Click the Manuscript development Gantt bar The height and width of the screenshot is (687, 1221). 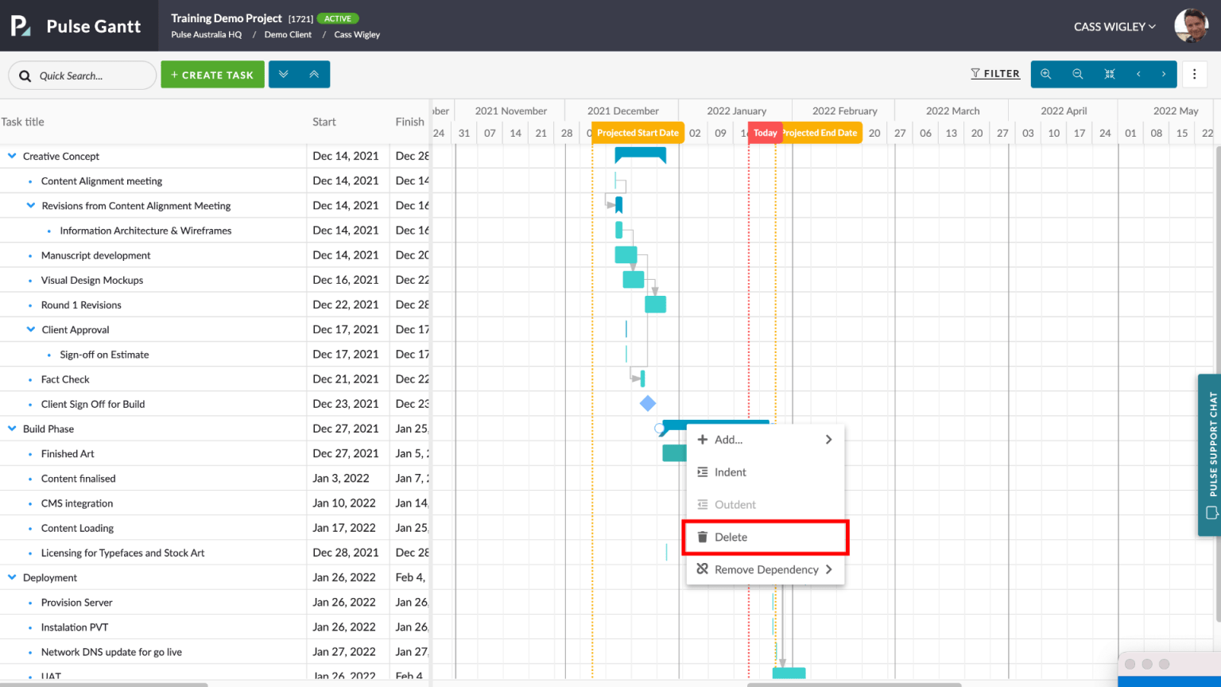click(x=626, y=255)
